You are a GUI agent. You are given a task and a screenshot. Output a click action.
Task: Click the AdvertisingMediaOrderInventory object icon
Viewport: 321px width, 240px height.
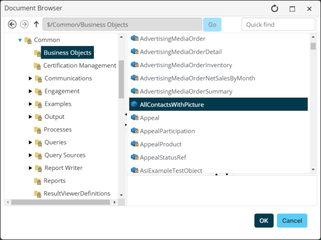(x=135, y=65)
